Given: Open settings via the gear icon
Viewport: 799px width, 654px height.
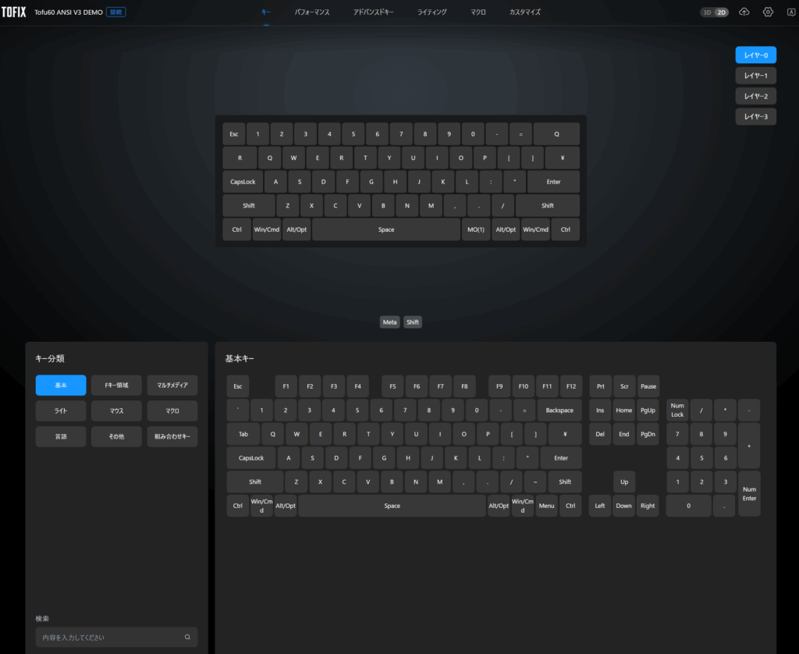Looking at the screenshot, I should click(768, 12).
